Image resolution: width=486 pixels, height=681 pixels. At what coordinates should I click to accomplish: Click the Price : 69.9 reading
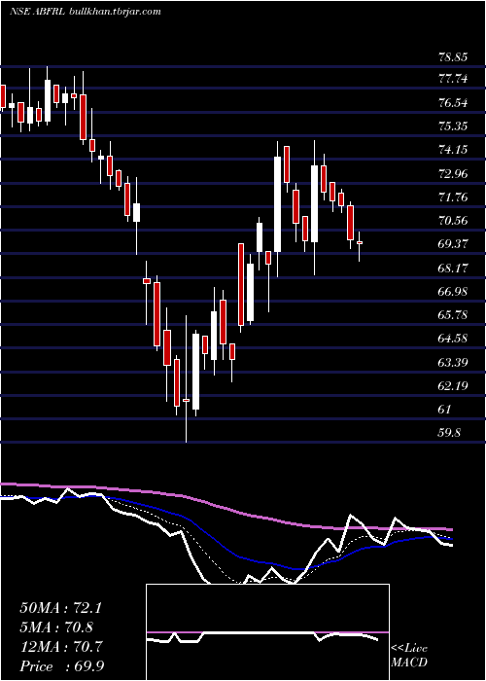click(61, 666)
